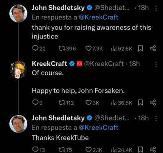The width and height of the screenshot is (163, 153).
Task: Open @KreekCraft mention link in first tweet
Action: pyautogui.click(x=98, y=17)
